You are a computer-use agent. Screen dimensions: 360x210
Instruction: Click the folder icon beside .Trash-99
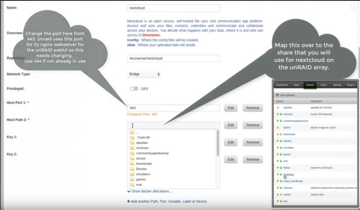point(132,137)
